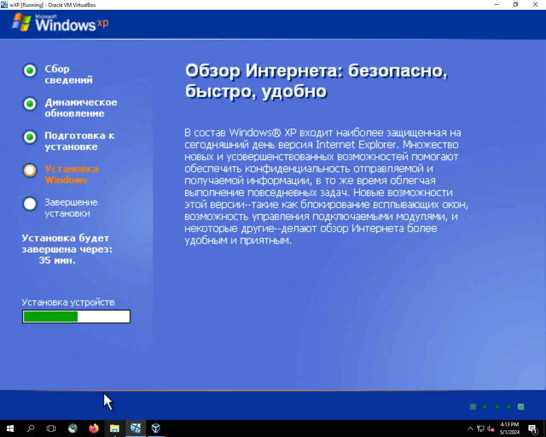Select the 'Завершение установки' step indicator
The image size is (546, 437).
[x=30, y=204]
